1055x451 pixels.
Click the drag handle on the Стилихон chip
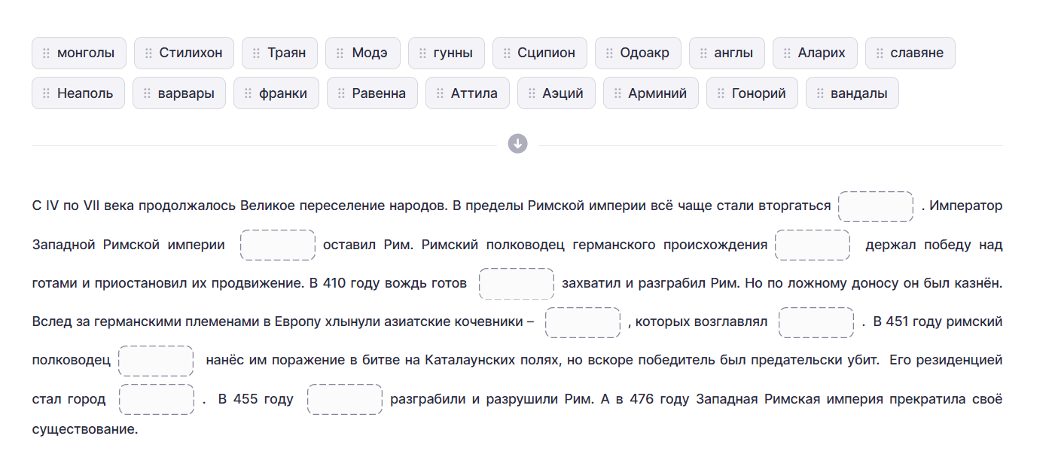pyautogui.click(x=148, y=53)
